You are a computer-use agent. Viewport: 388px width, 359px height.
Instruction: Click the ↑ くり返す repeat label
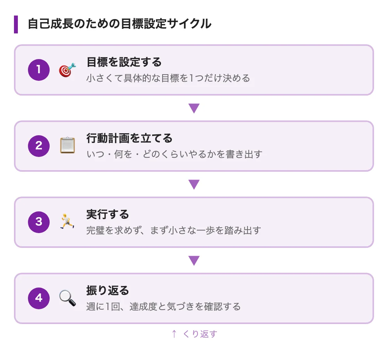tap(194, 334)
